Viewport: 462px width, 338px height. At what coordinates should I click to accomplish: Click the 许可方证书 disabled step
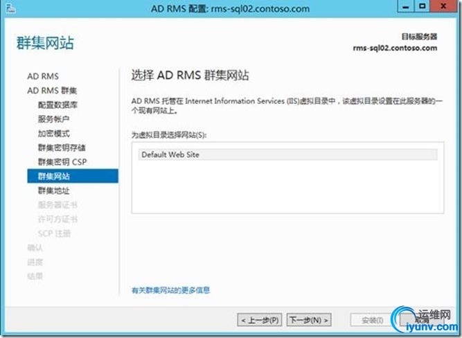(x=57, y=219)
